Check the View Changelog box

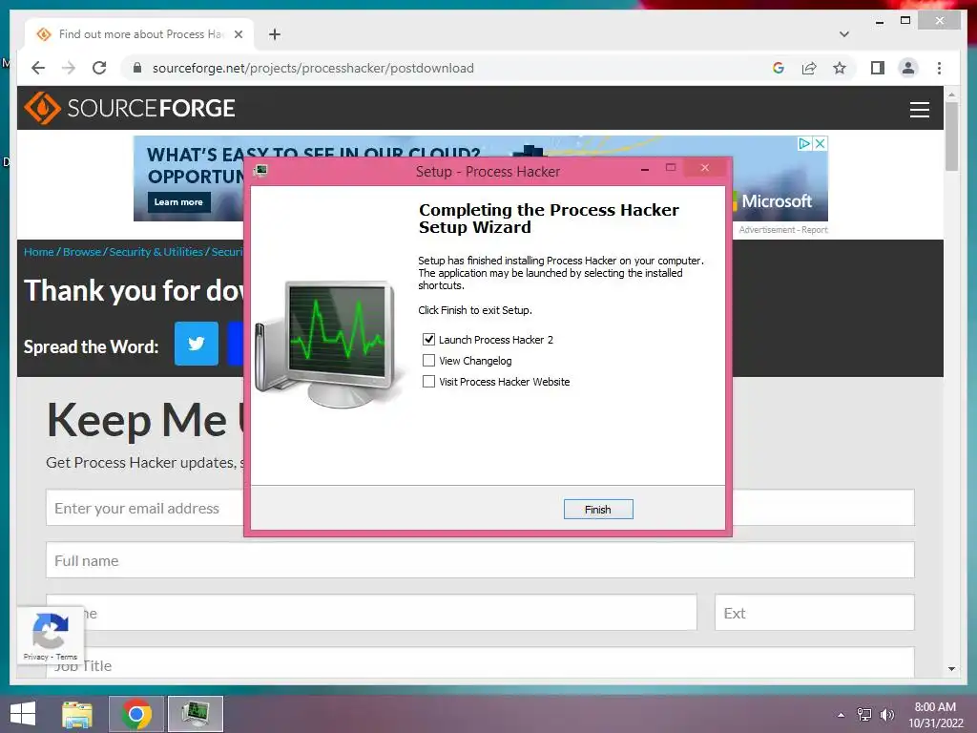click(428, 360)
